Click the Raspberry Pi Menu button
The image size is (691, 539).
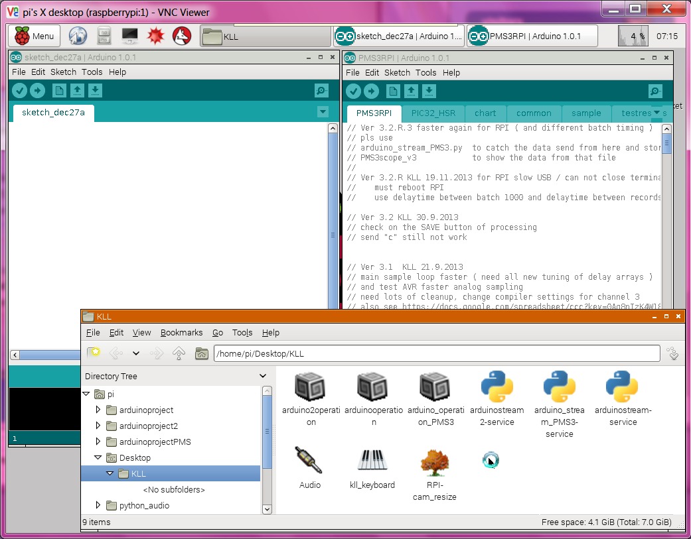tap(35, 36)
